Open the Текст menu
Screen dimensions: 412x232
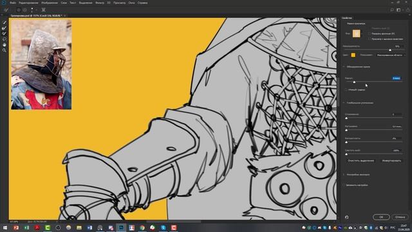73,3
